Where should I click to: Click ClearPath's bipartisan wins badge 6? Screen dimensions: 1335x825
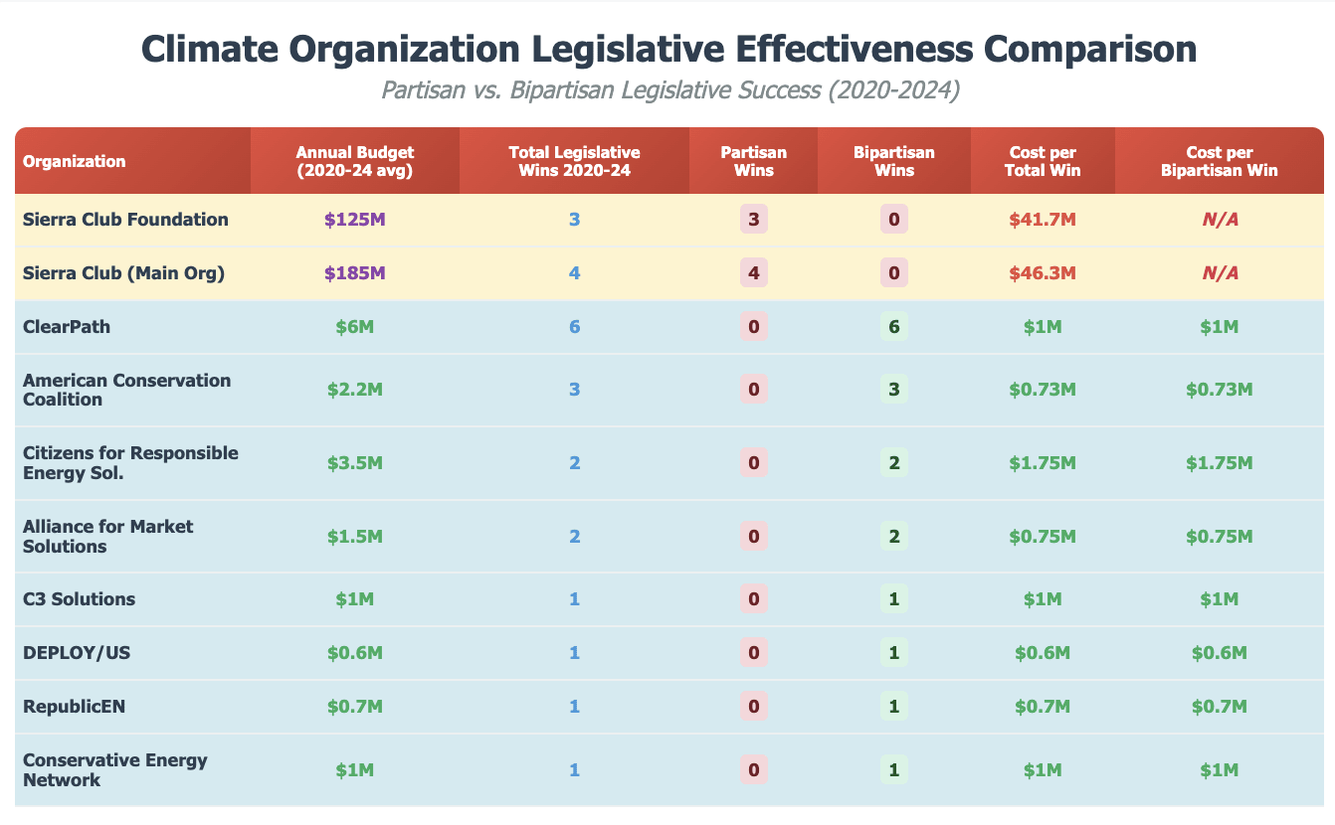894,327
